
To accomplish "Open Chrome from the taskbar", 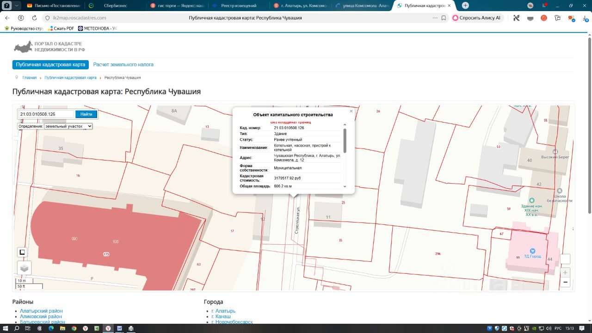I will pos(74,328).
